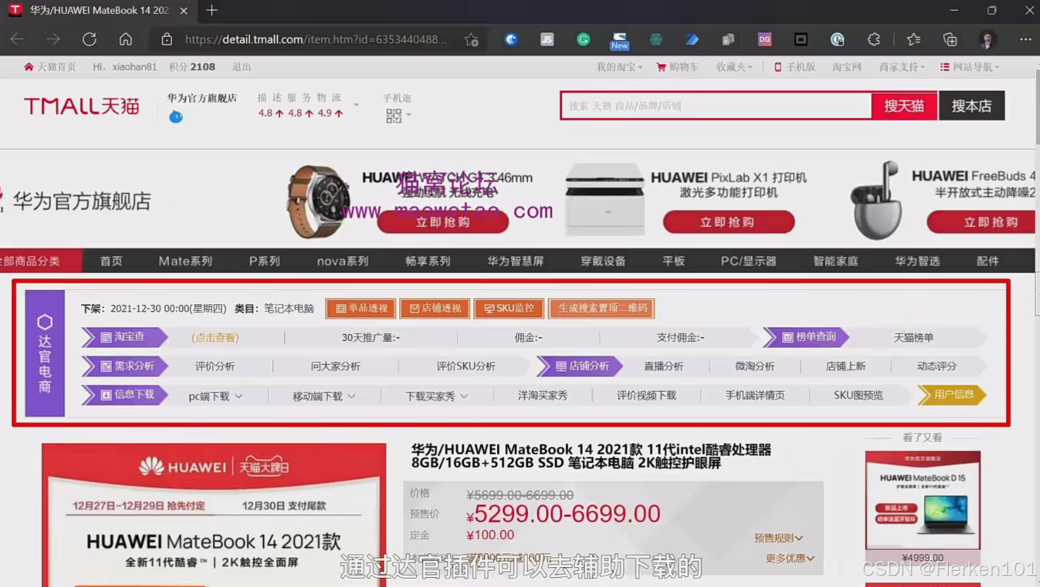The height and width of the screenshot is (587, 1040).
Task: Click 生成搜索置顶二维码 button
Action: (602, 308)
